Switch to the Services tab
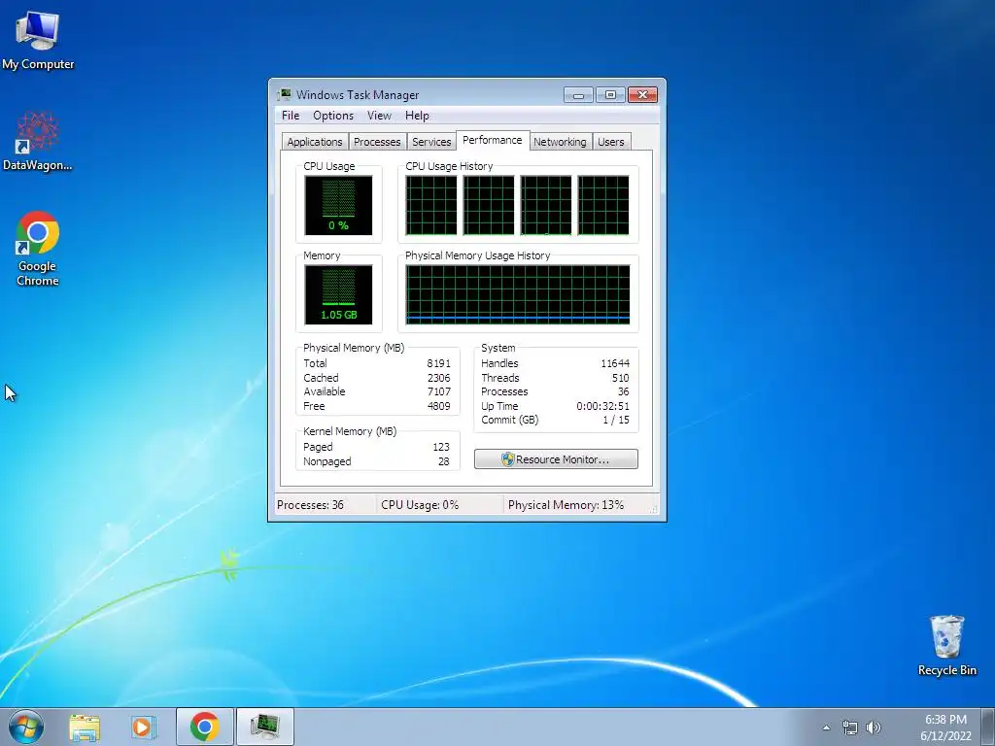The image size is (995, 746). 431,142
